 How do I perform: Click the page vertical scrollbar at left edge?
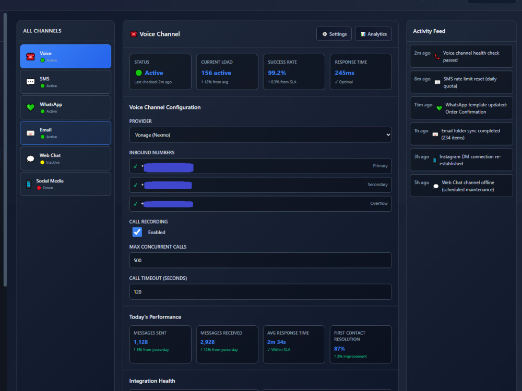click(5, 150)
